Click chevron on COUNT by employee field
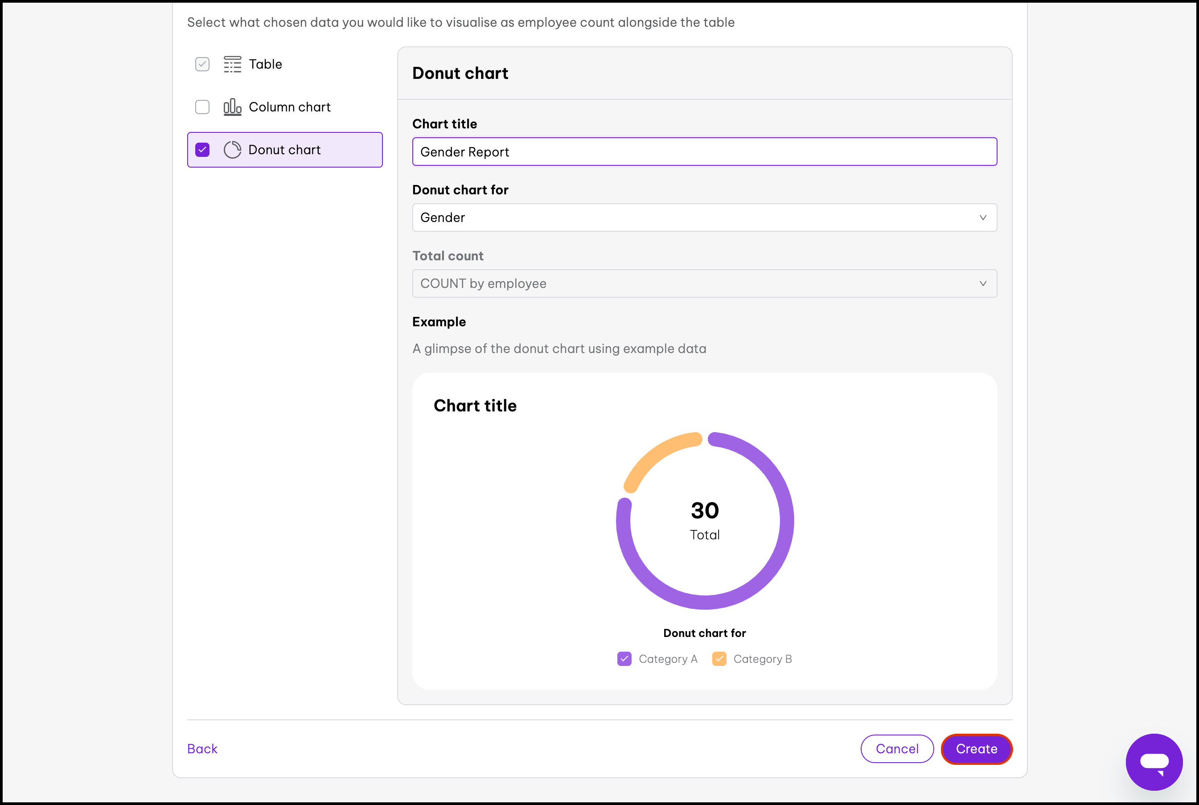This screenshot has height=805, width=1199. pyautogui.click(x=982, y=283)
